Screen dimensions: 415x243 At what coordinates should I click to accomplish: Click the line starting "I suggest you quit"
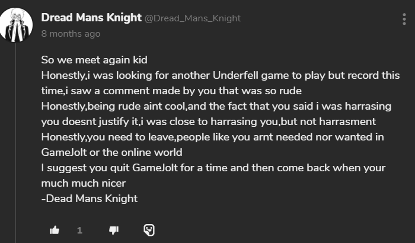(213, 168)
